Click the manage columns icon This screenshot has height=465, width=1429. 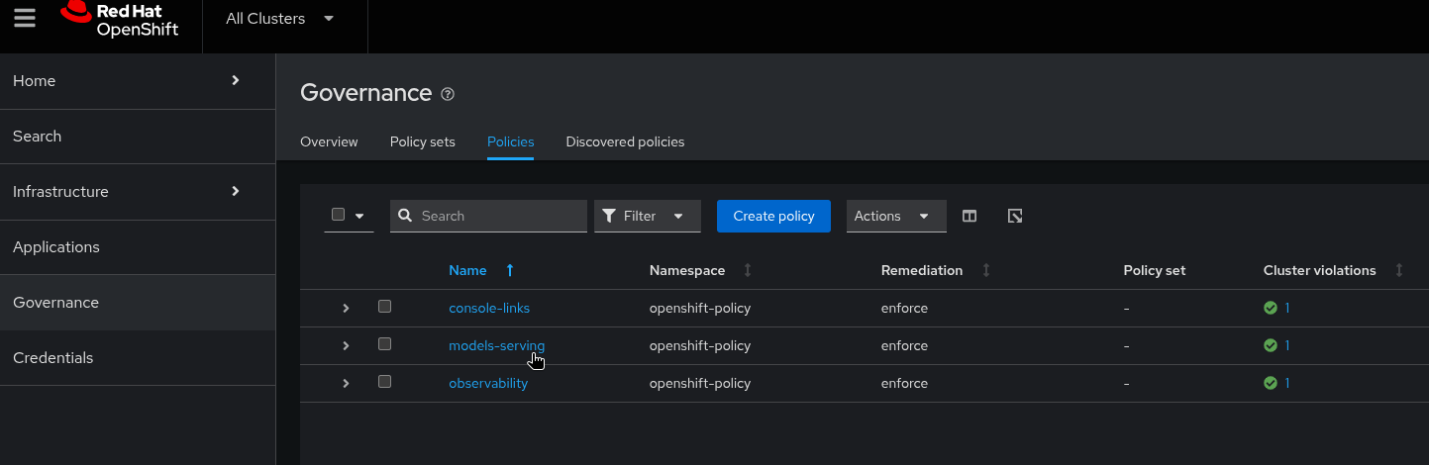click(970, 216)
